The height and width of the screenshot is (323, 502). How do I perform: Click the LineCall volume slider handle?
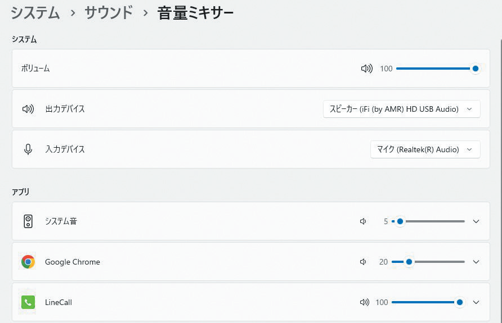pos(460,302)
